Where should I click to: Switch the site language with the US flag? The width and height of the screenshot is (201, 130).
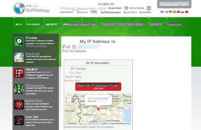[162, 12]
